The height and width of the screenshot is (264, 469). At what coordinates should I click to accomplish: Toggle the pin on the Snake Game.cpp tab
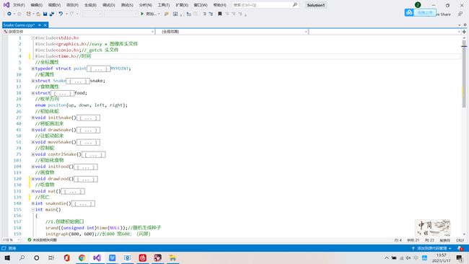point(40,25)
